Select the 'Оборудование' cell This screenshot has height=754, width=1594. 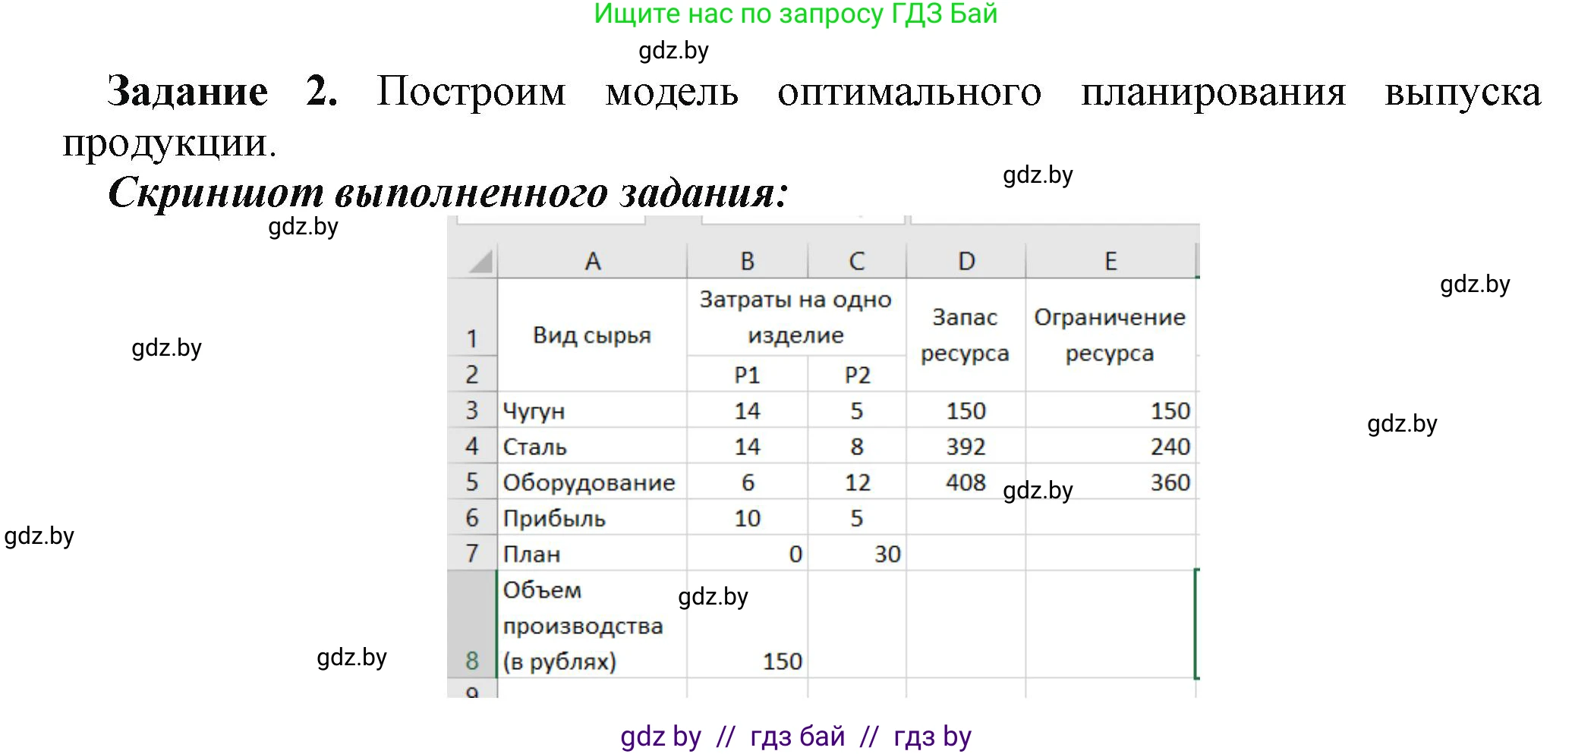(x=594, y=482)
